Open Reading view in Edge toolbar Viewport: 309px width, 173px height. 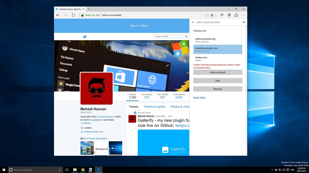pos(207,15)
